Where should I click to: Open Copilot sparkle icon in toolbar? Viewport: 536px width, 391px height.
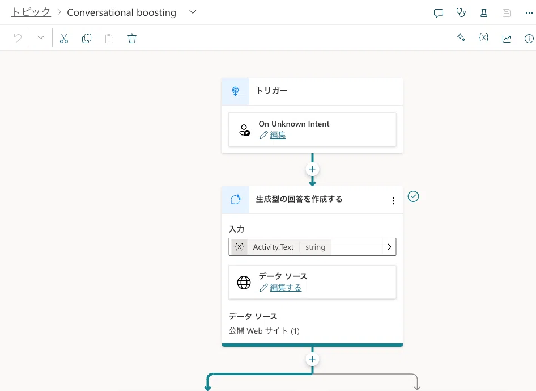click(461, 37)
